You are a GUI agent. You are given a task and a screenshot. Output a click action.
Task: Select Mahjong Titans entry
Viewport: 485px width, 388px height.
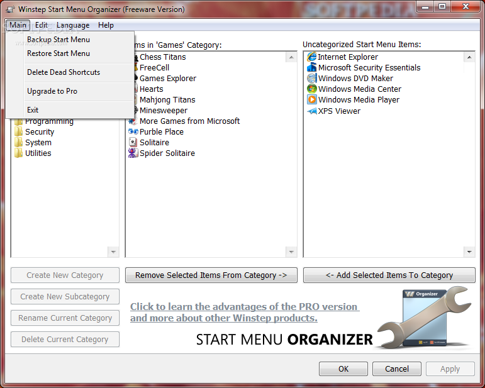coord(167,99)
